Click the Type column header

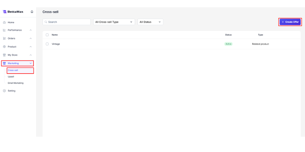point(260,35)
